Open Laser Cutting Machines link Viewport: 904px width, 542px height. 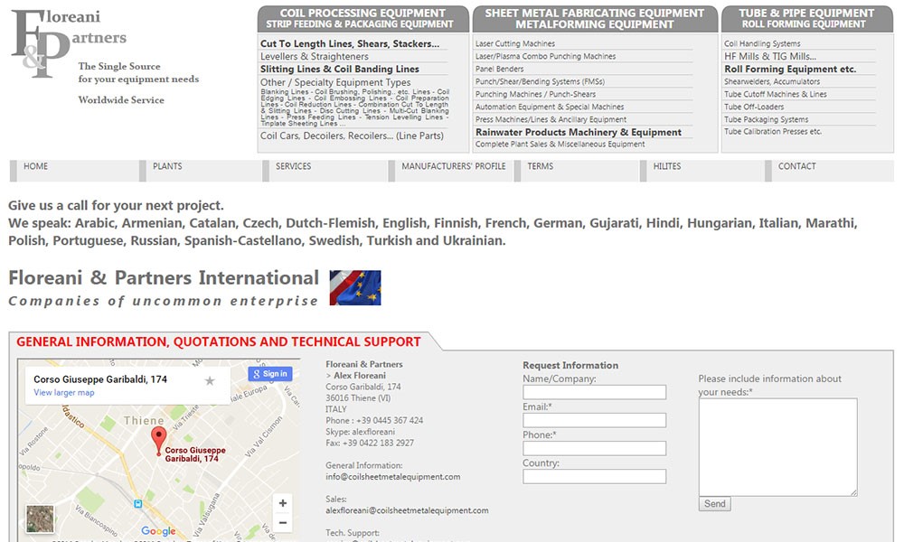tap(515, 43)
